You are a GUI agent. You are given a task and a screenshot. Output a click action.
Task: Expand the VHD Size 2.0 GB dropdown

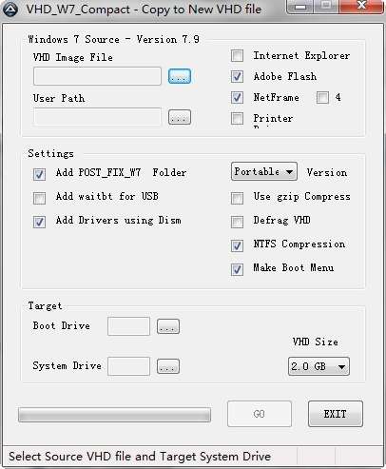(318, 366)
